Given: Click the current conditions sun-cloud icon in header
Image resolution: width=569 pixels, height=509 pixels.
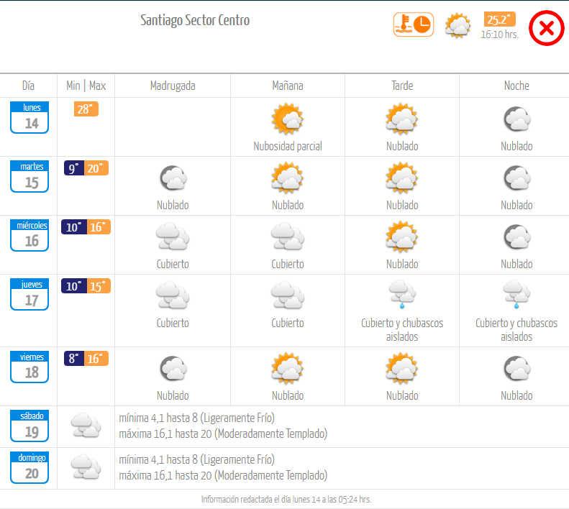Looking at the screenshot, I should click(458, 25).
